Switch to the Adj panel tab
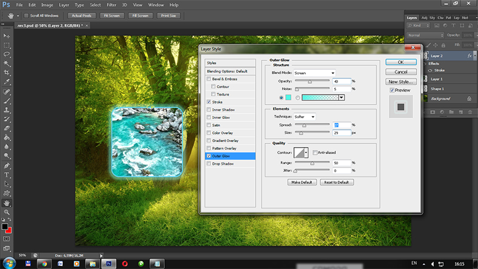This screenshot has width=478, height=269. 424,18
